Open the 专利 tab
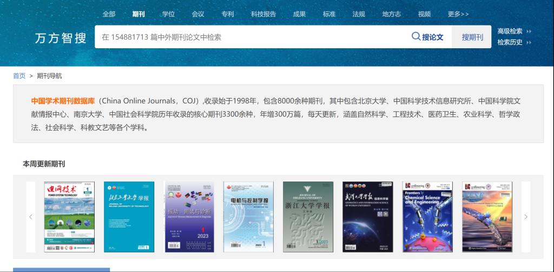This screenshot has height=272, width=554. tap(228, 14)
